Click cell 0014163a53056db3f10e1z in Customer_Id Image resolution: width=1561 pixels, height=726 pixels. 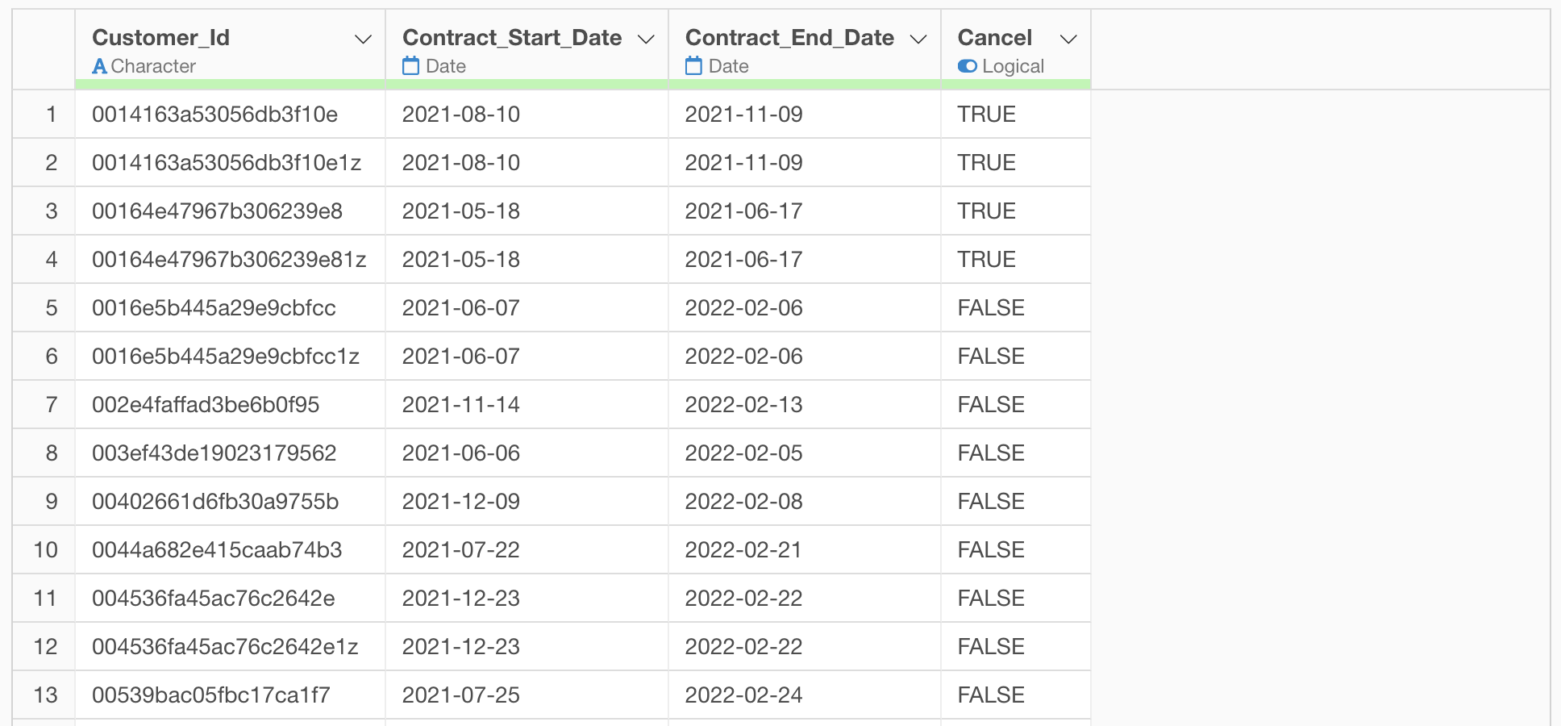click(x=227, y=163)
